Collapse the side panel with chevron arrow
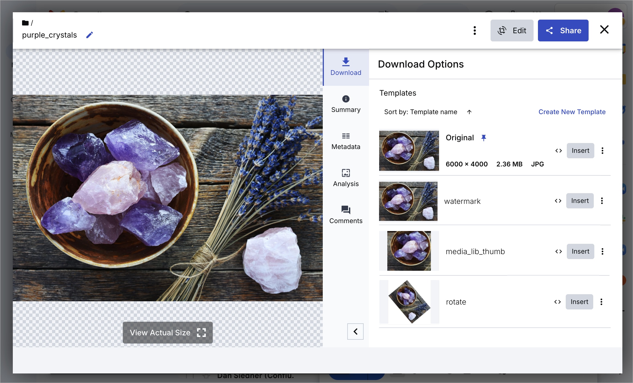 pos(355,332)
